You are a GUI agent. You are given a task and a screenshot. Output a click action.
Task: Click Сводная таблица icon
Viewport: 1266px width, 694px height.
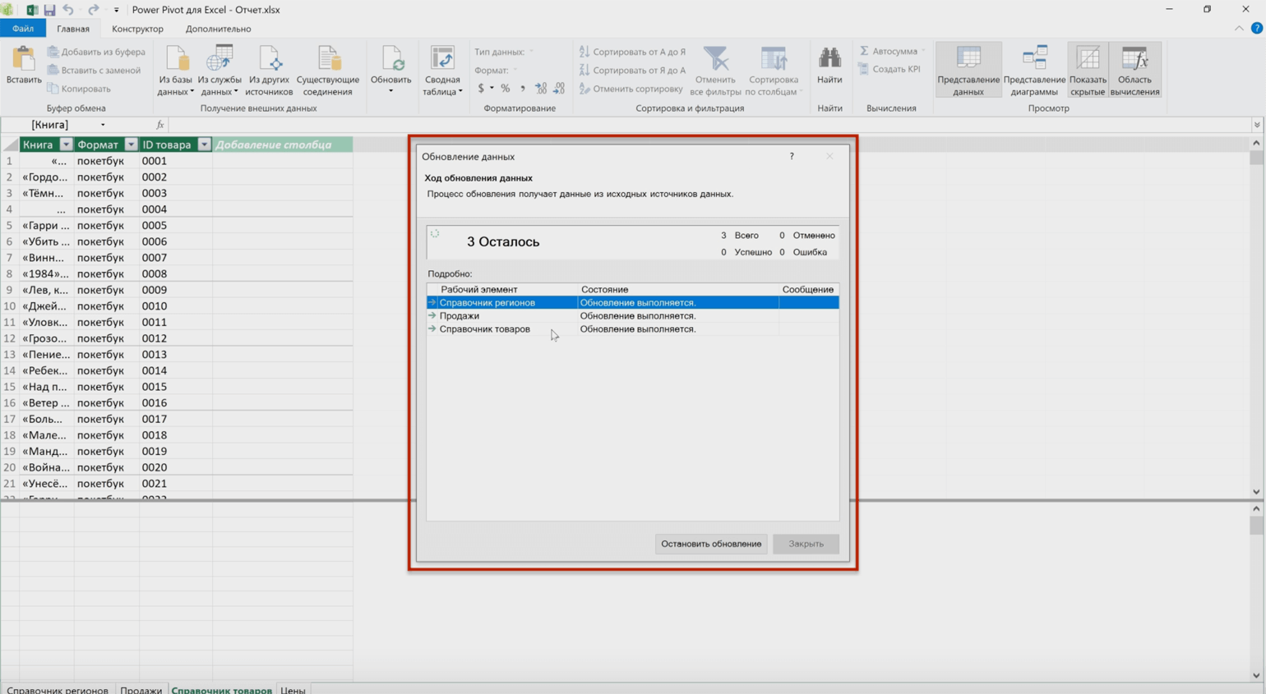click(442, 58)
